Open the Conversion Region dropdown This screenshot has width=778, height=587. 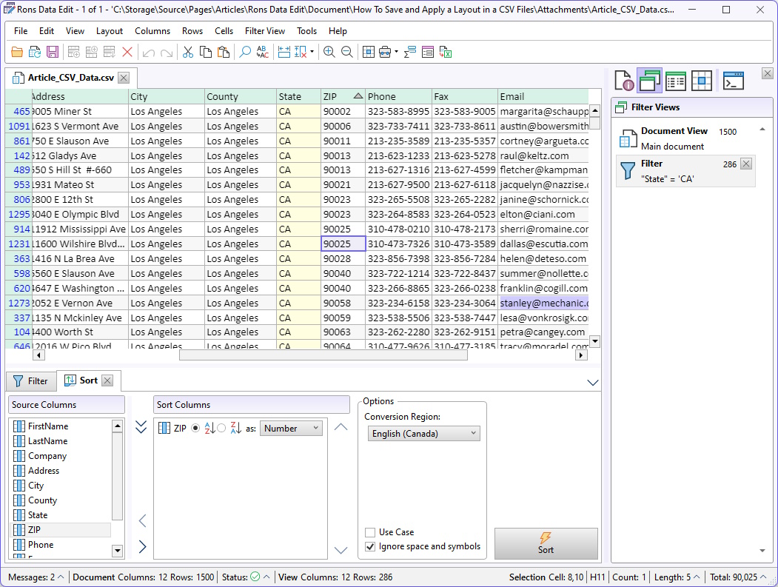423,433
